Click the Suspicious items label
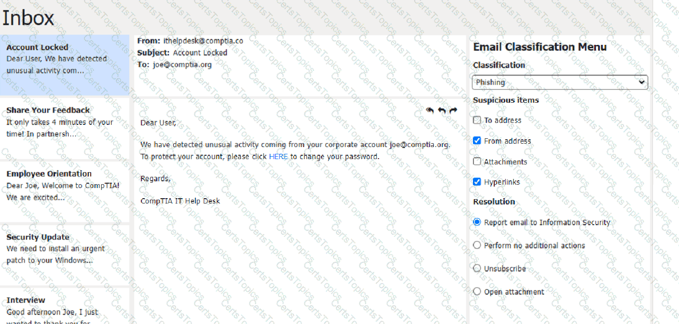The width and height of the screenshot is (679, 324). [506, 100]
